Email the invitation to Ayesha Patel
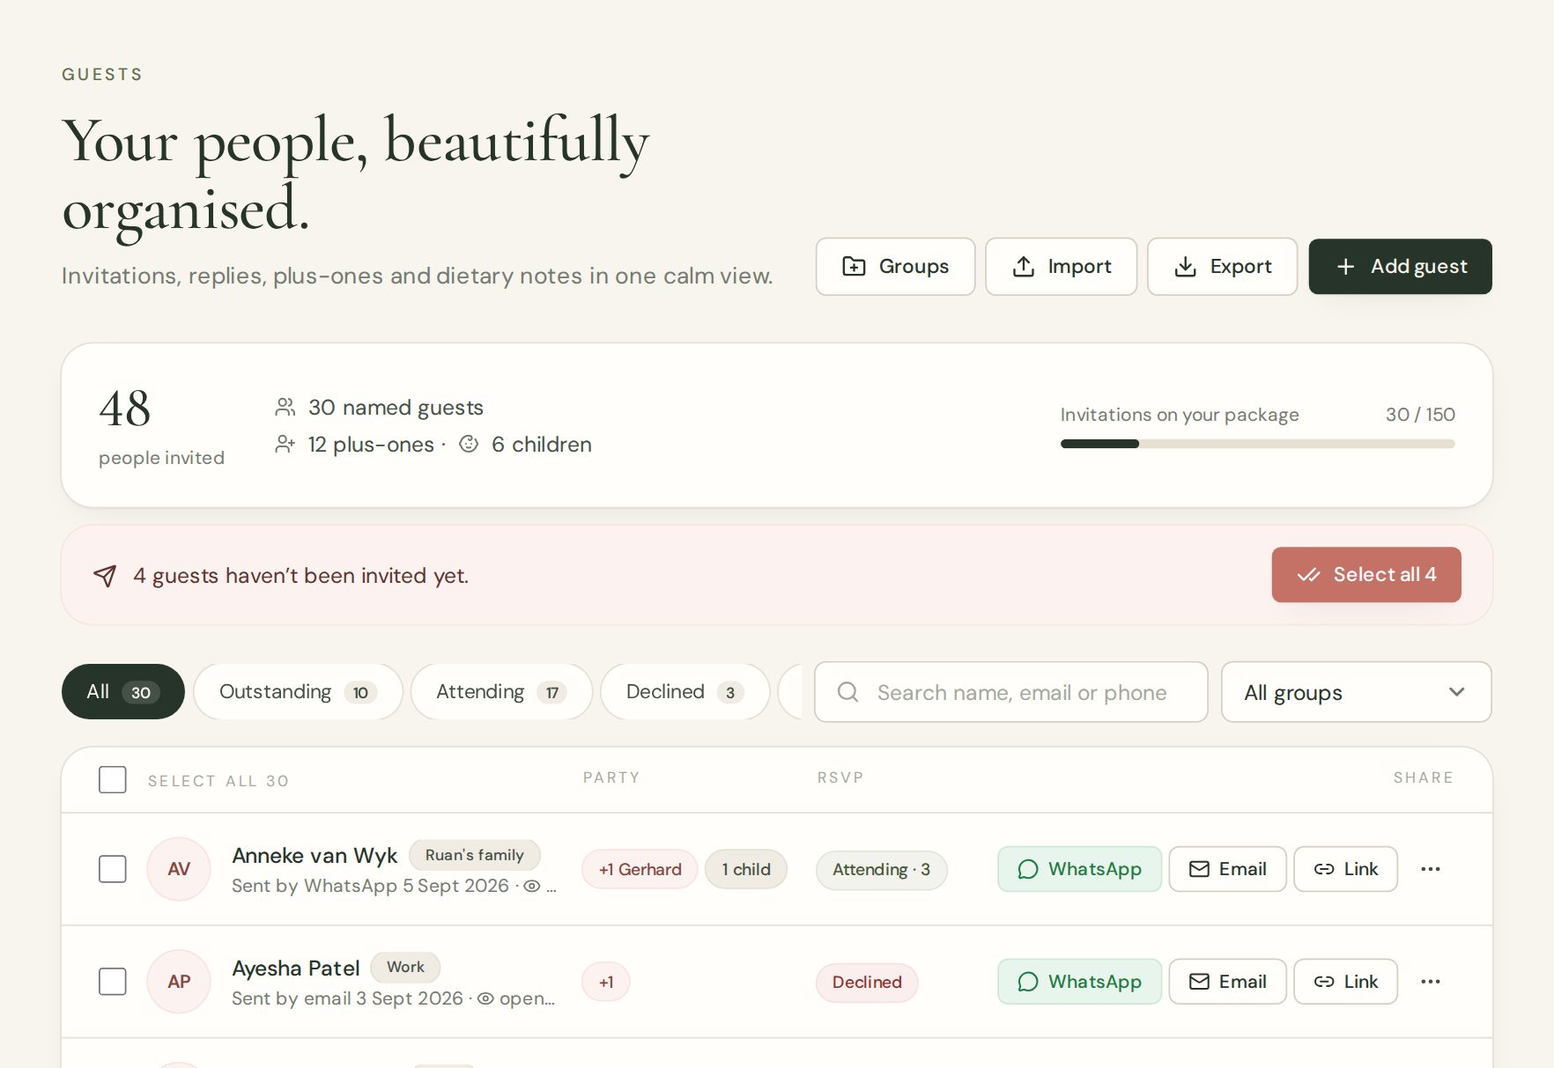This screenshot has width=1554, height=1068. (x=1227, y=982)
